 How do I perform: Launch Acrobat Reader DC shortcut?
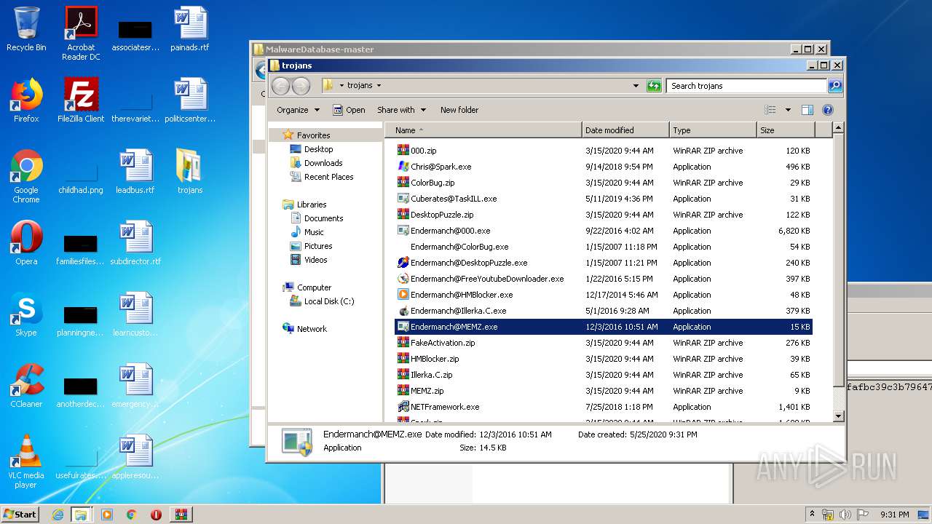[81, 33]
